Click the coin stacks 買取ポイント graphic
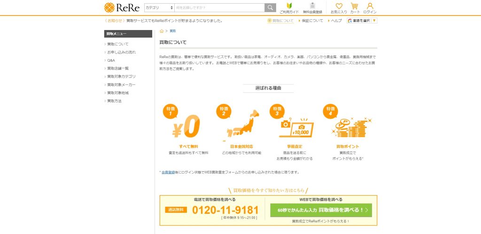The width and height of the screenshot is (481, 234). [351, 128]
